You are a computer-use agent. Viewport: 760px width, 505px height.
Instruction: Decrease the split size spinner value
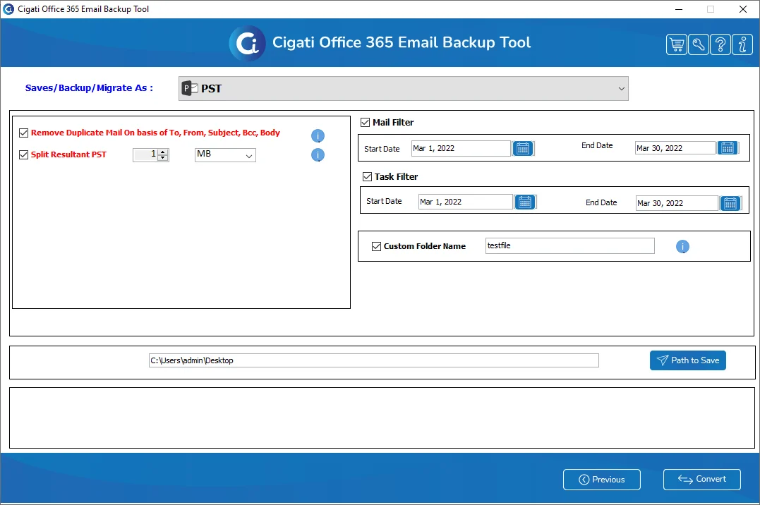tap(163, 158)
